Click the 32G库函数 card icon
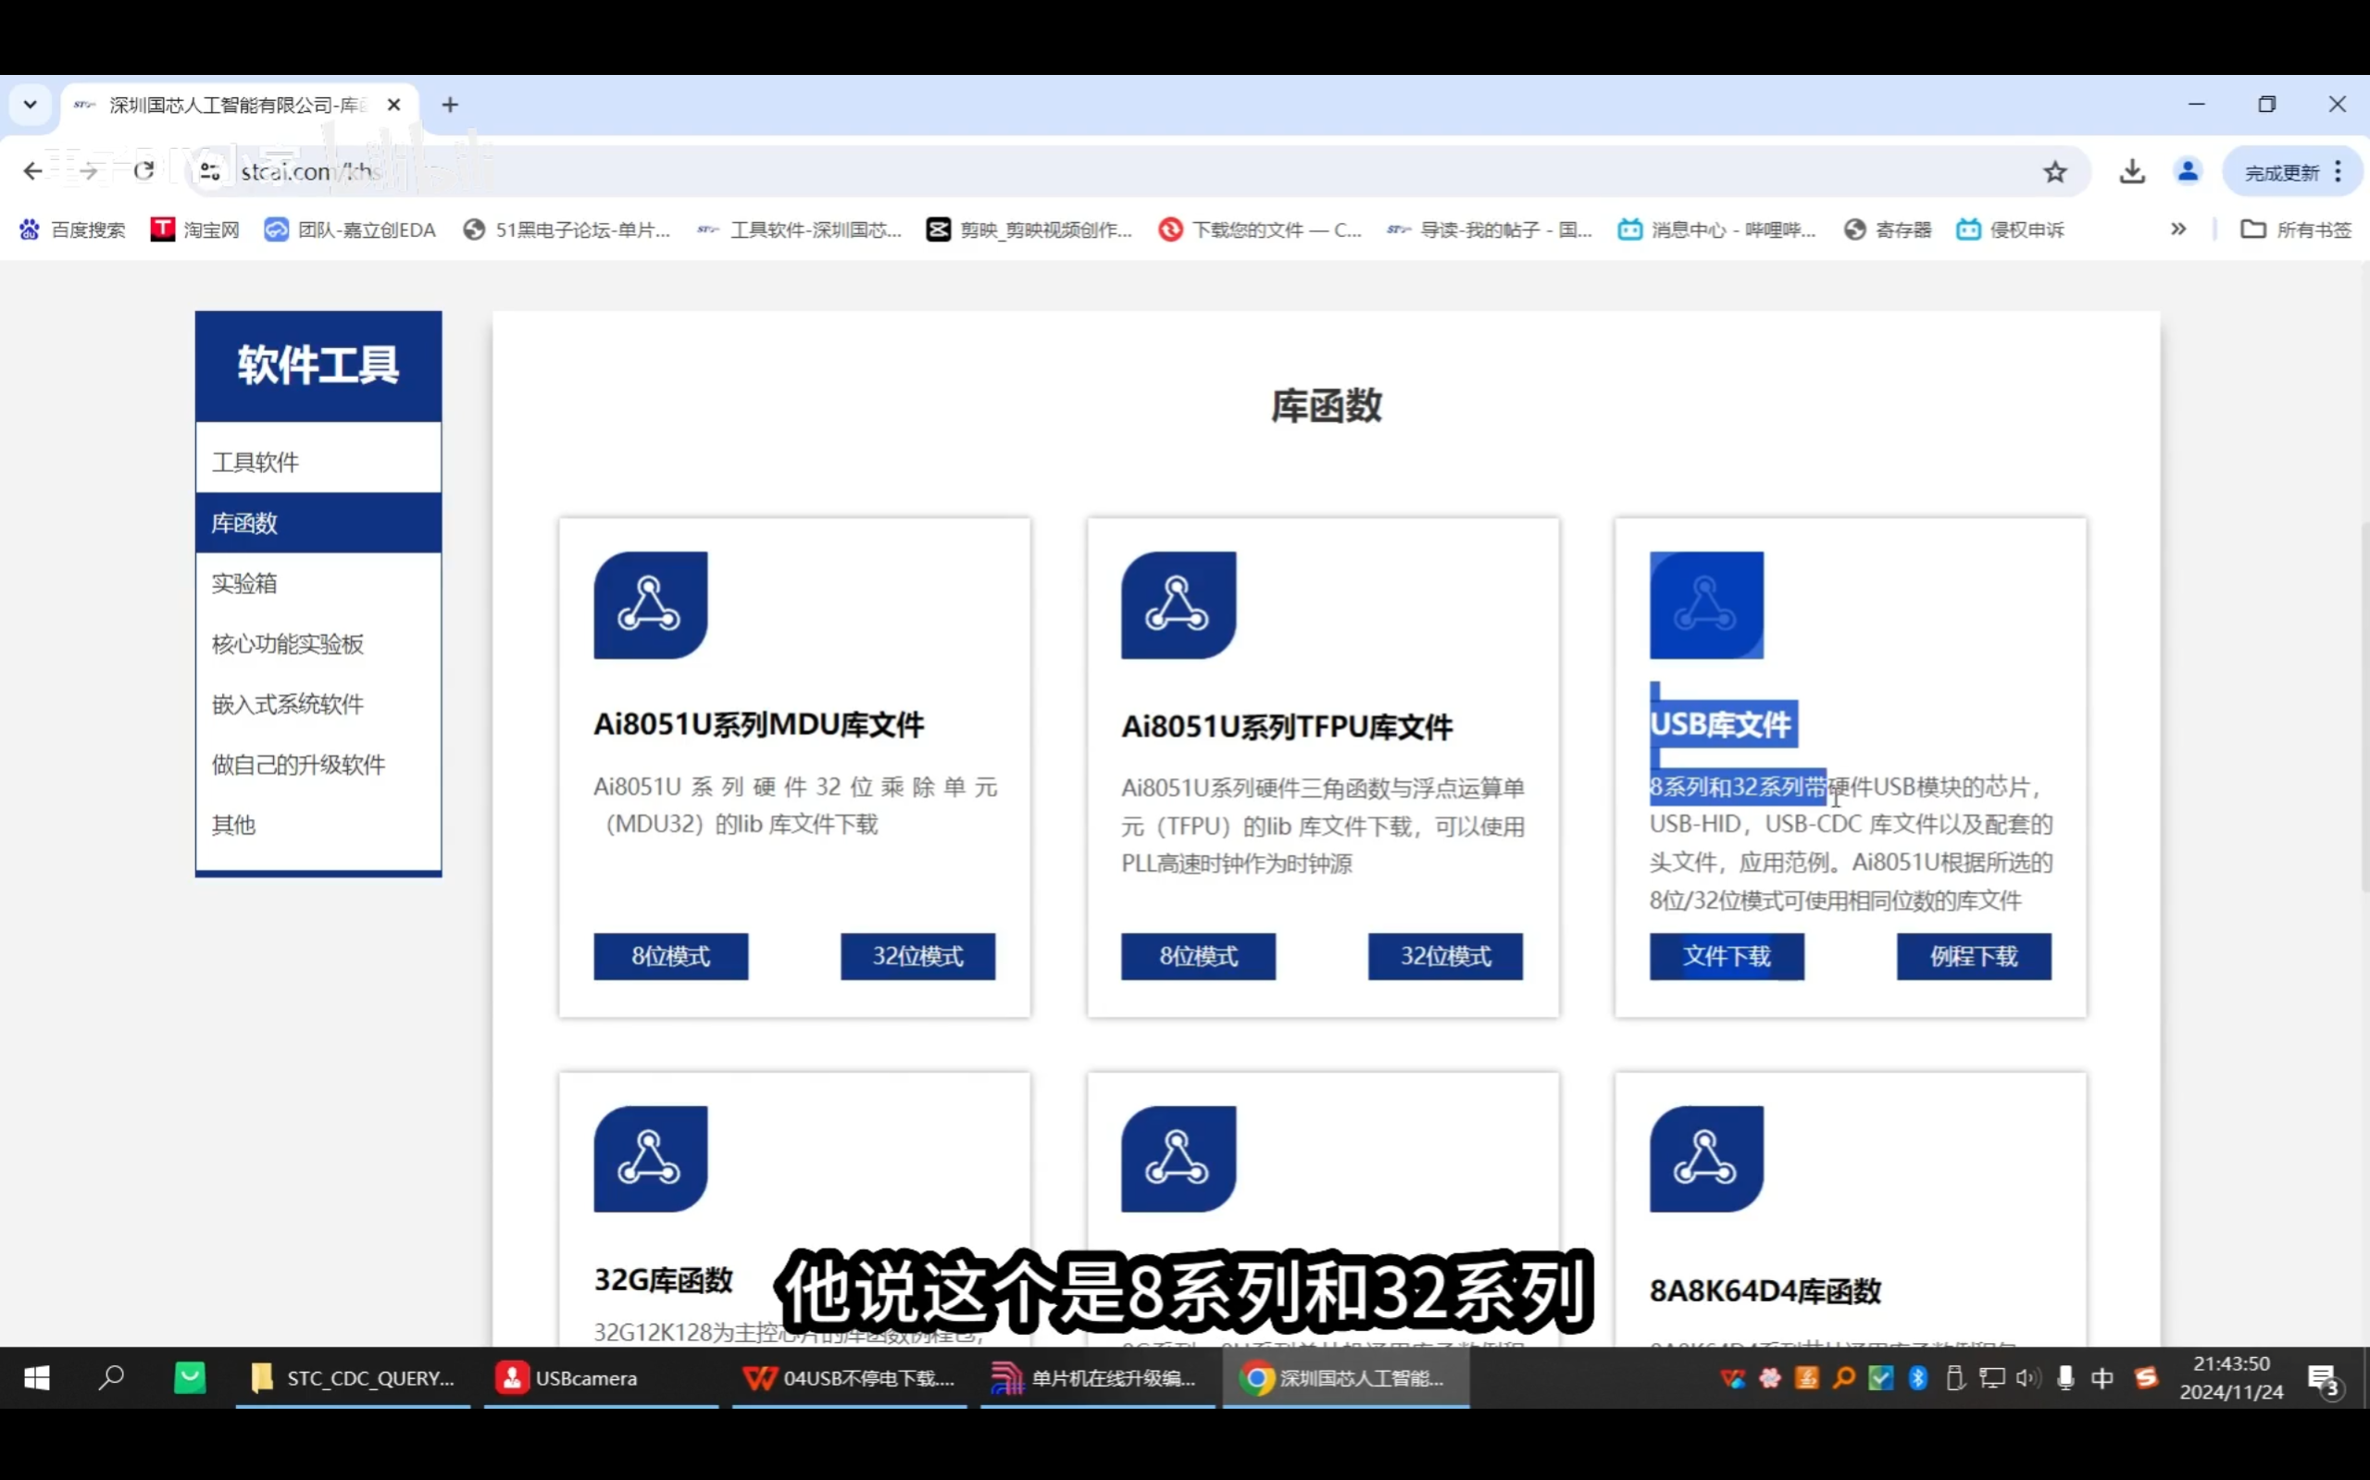 click(x=650, y=1159)
